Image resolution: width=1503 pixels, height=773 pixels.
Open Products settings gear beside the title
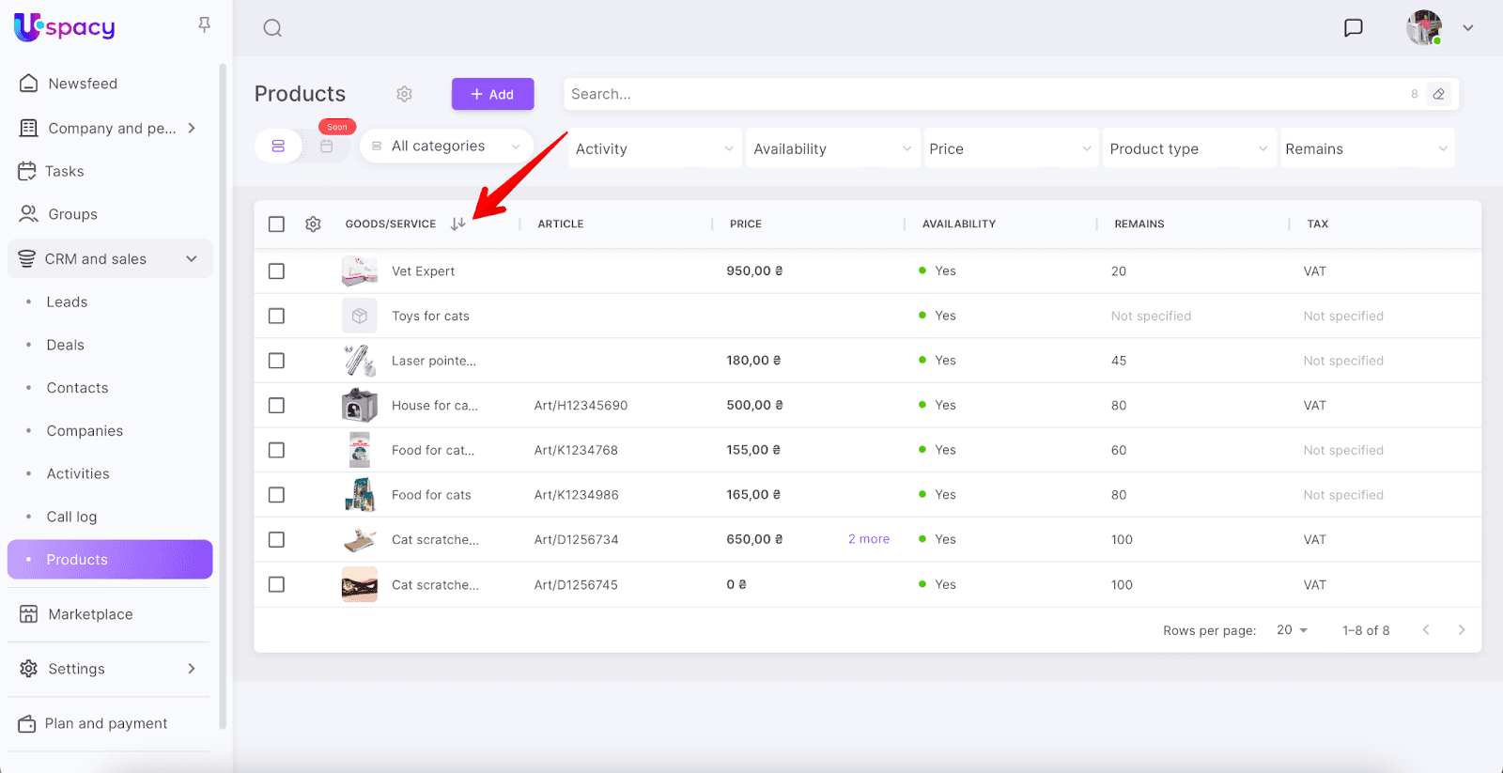point(404,94)
